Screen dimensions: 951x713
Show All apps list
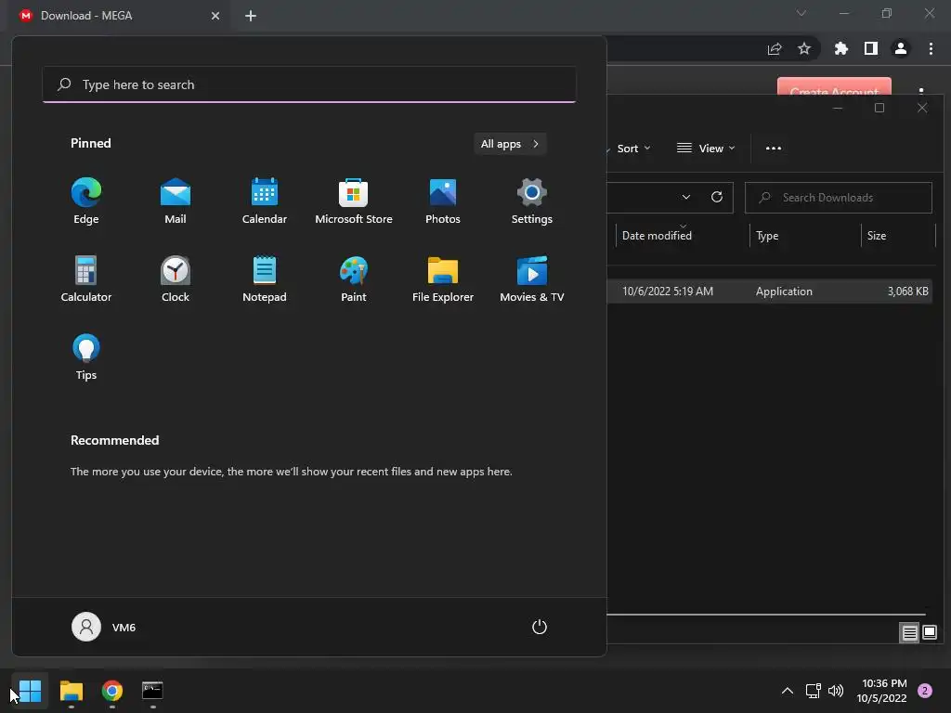click(510, 144)
